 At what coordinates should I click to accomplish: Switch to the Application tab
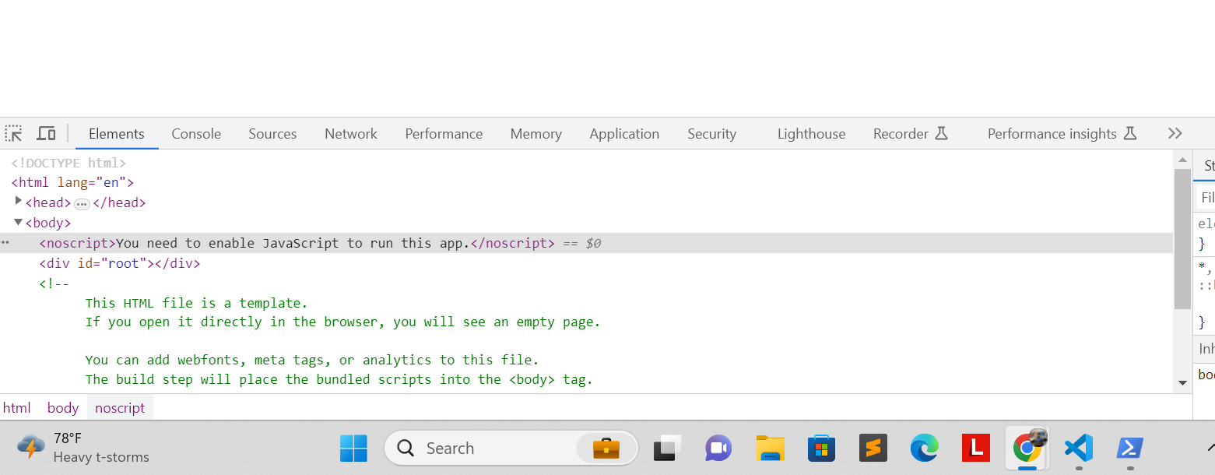624,133
